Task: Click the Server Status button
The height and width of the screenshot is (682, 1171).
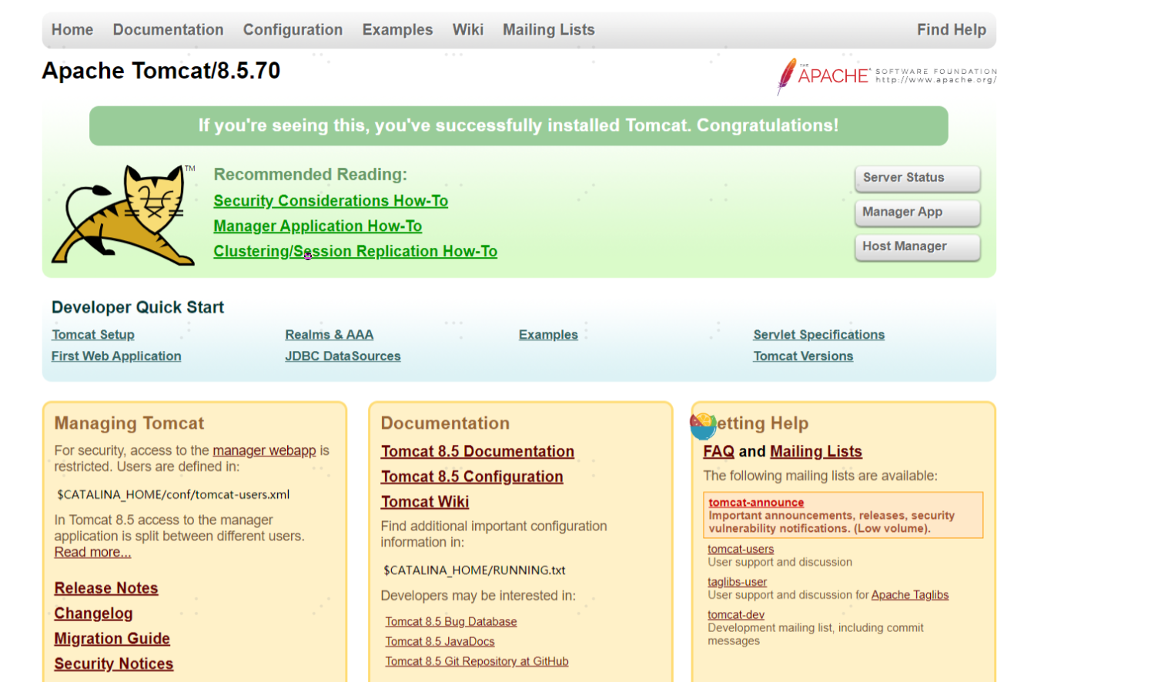Action: coord(917,178)
